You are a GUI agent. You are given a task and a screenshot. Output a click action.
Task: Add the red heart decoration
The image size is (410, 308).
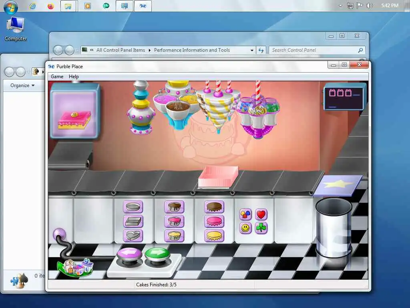[261, 215]
